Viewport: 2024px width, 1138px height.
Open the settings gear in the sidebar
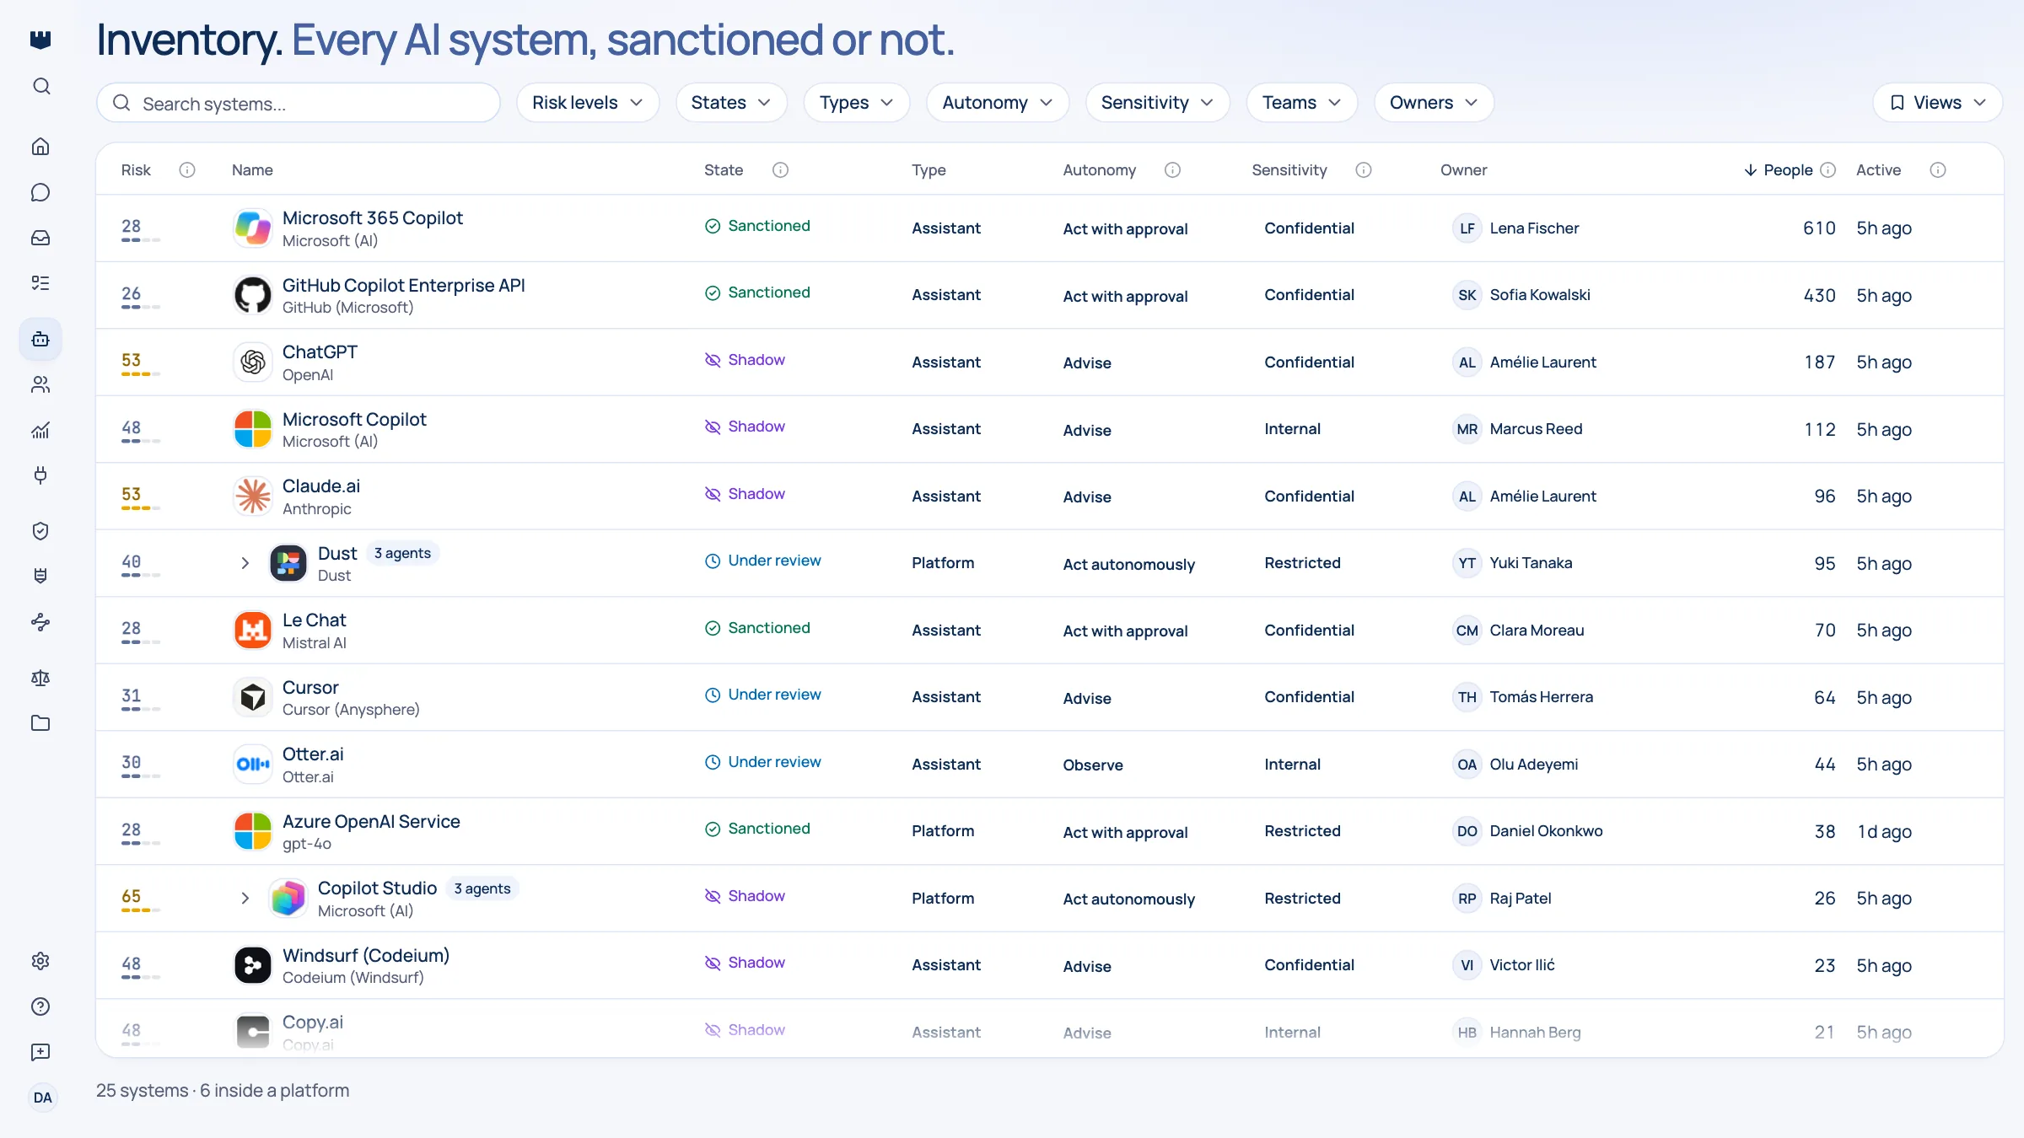coord(40,961)
